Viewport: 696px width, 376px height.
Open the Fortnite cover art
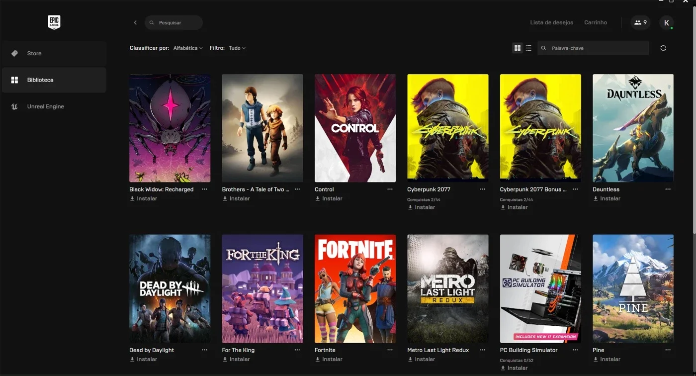click(x=355, y=289)
